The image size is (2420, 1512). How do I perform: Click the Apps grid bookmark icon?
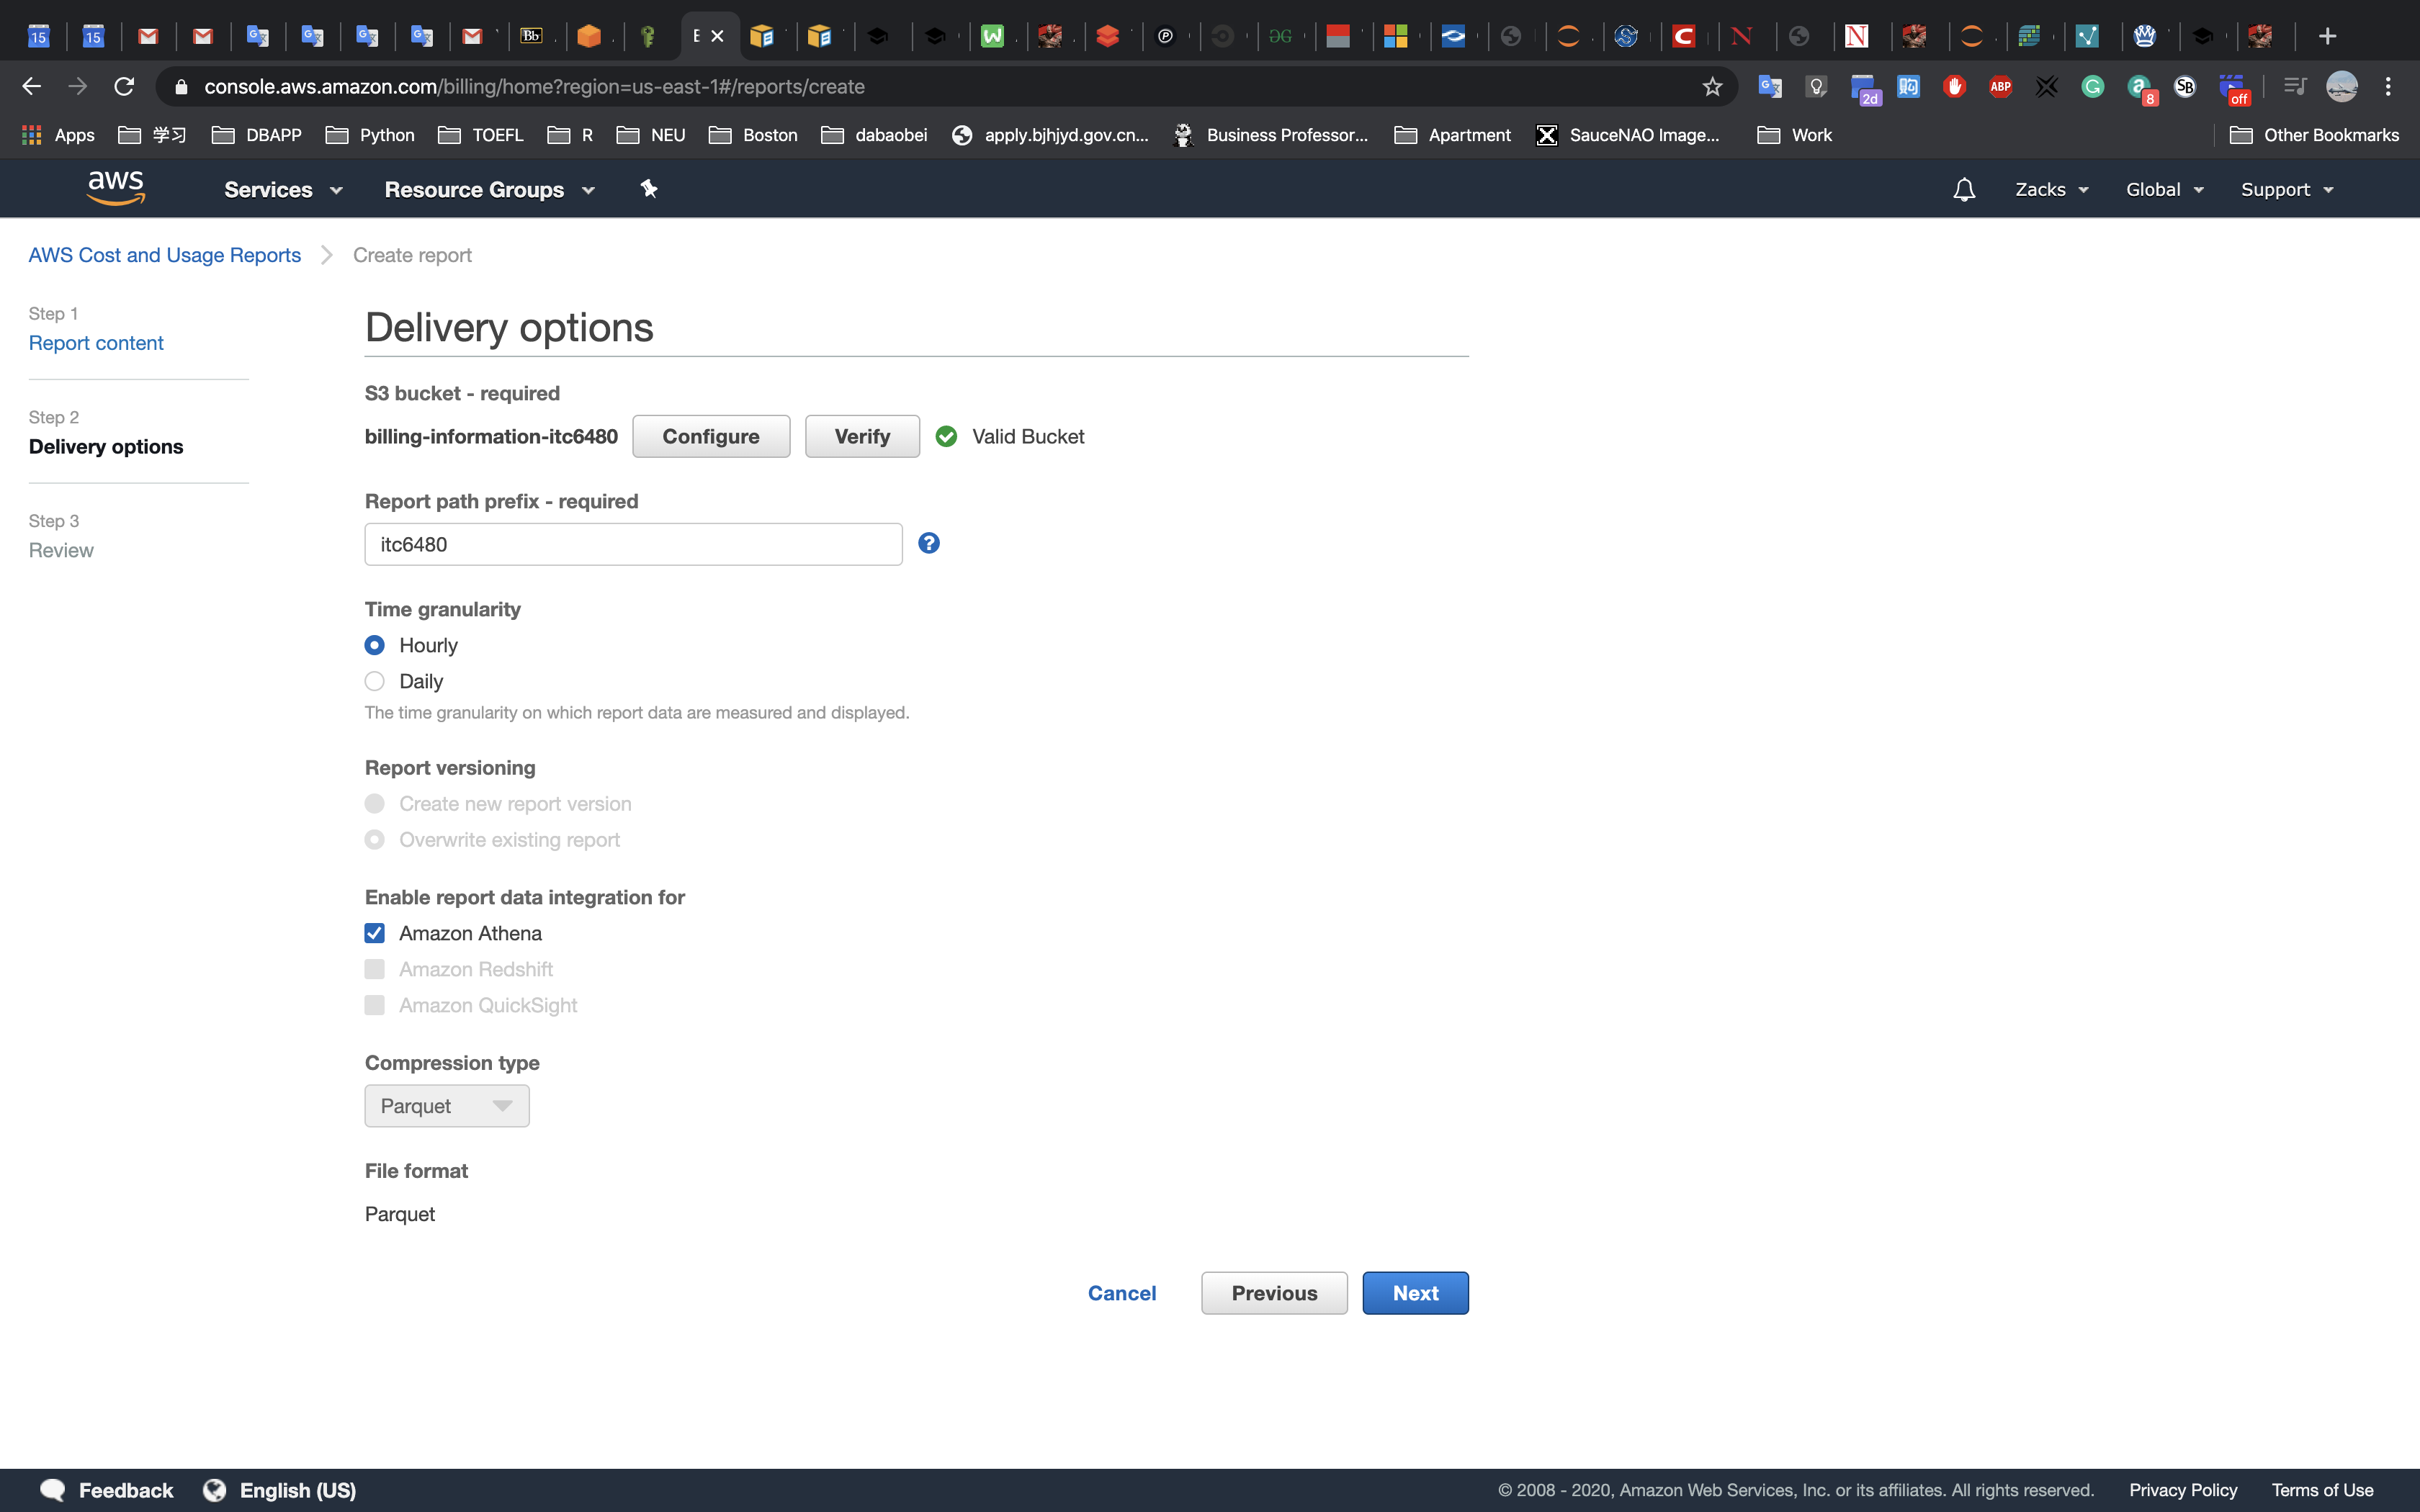pyautogui.click(x=32, y=135)
